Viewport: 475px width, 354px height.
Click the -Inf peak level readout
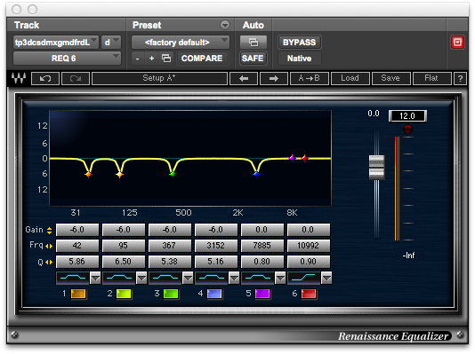point(408,256)
